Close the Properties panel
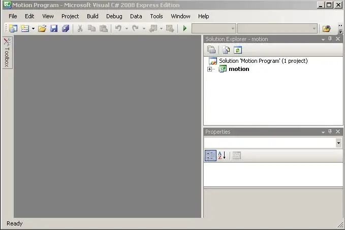Image resolution: width=345 pixels, height=230 pixels. pos(338,131)
